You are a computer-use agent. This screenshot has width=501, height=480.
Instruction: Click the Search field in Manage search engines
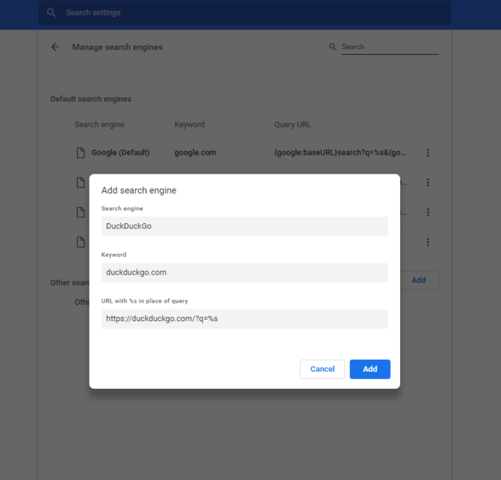[x=389, y=47]
